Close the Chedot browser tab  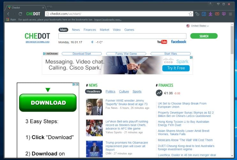click(43, 8)
